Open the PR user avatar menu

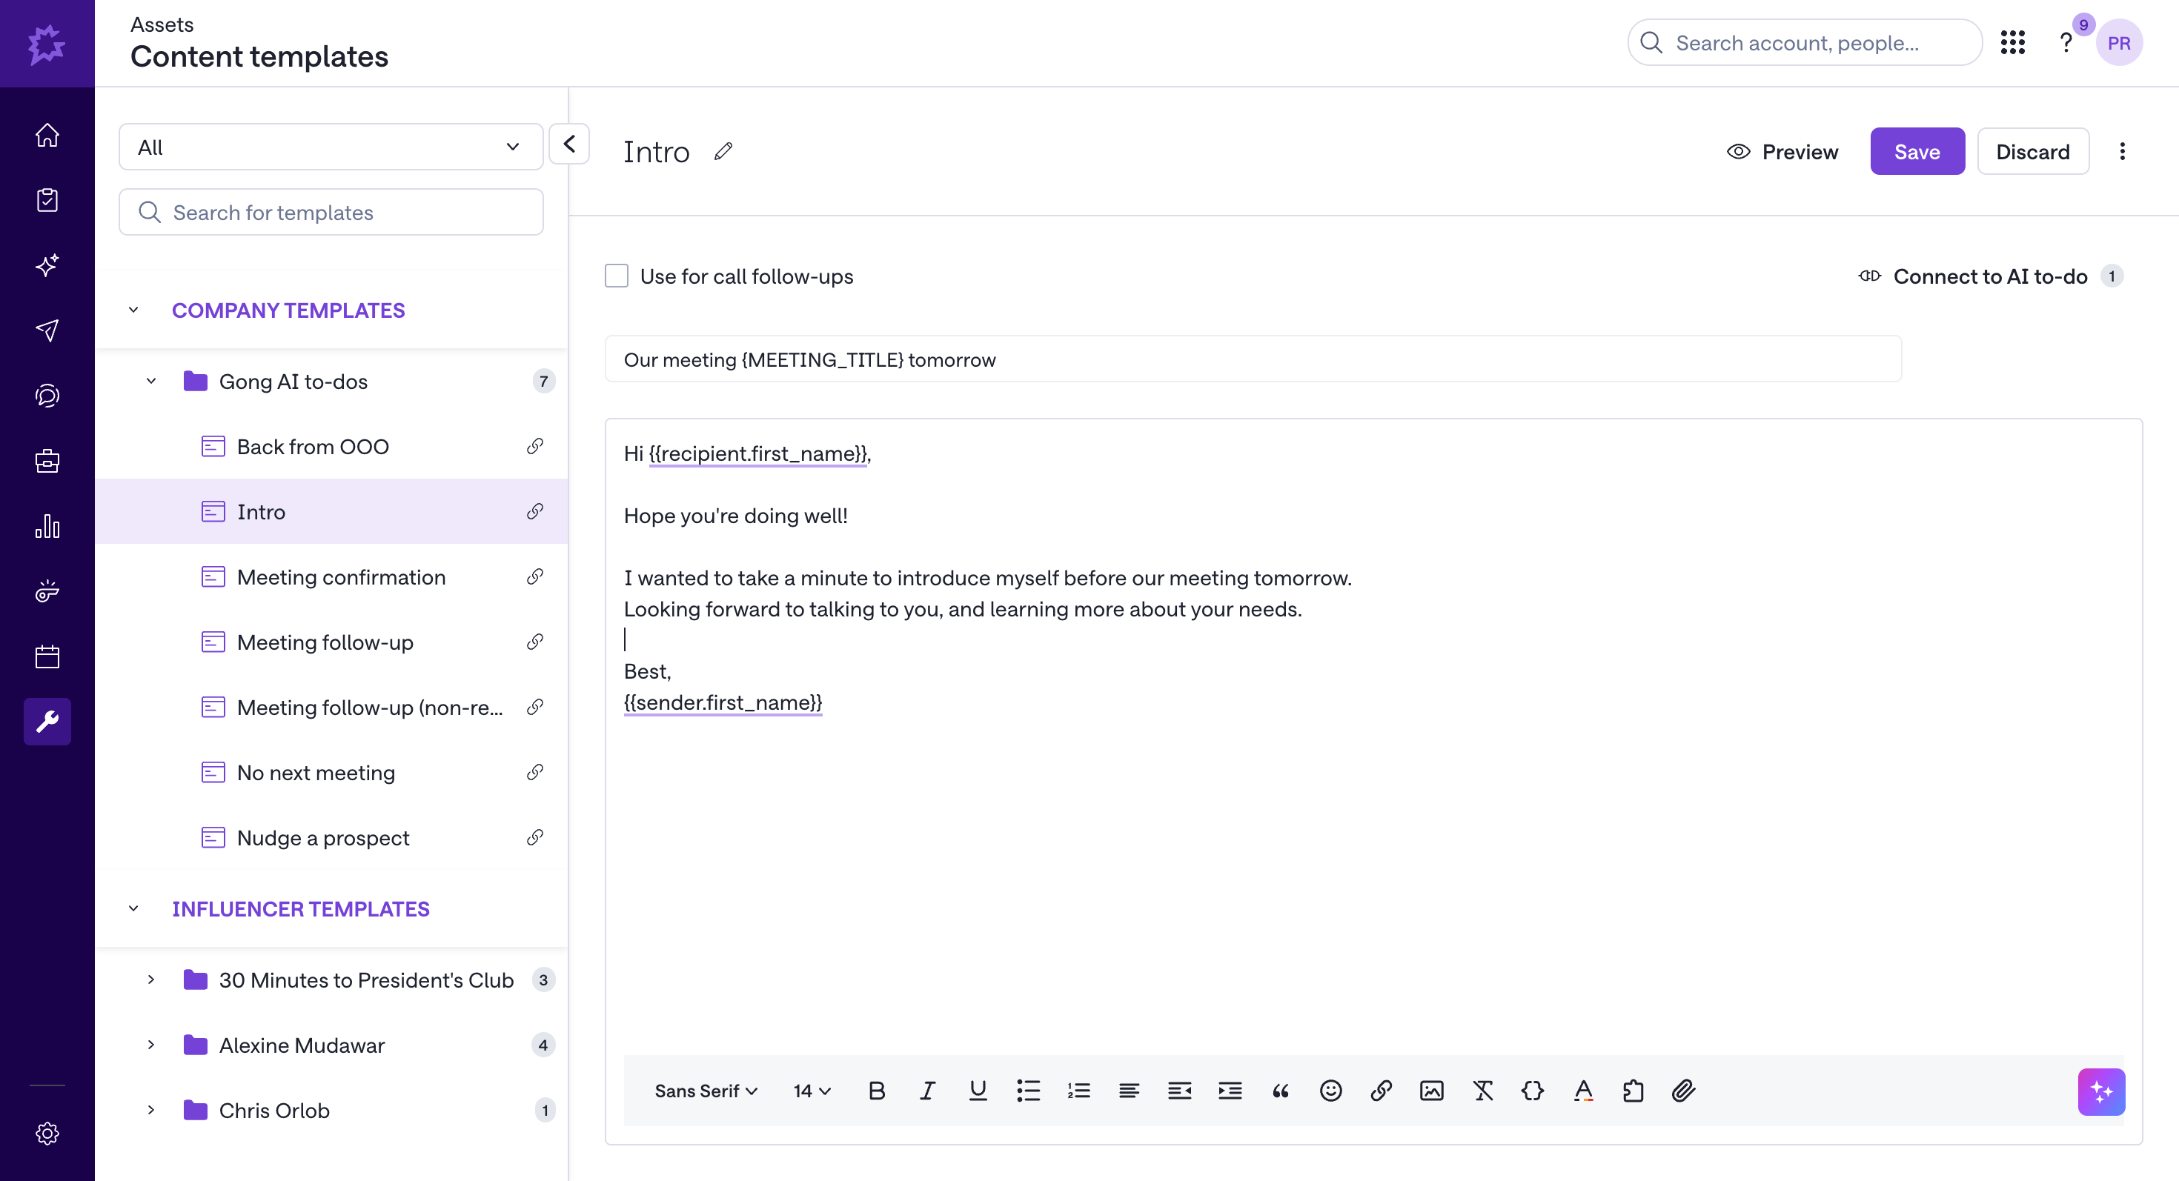tap(2119, 43)
